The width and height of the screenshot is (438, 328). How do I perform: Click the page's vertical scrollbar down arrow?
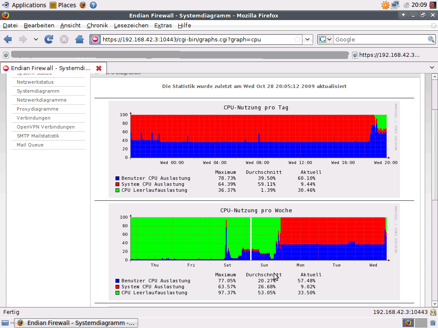435,304
